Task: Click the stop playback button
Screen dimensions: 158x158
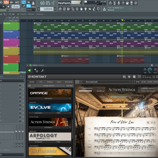Action: 3,6
